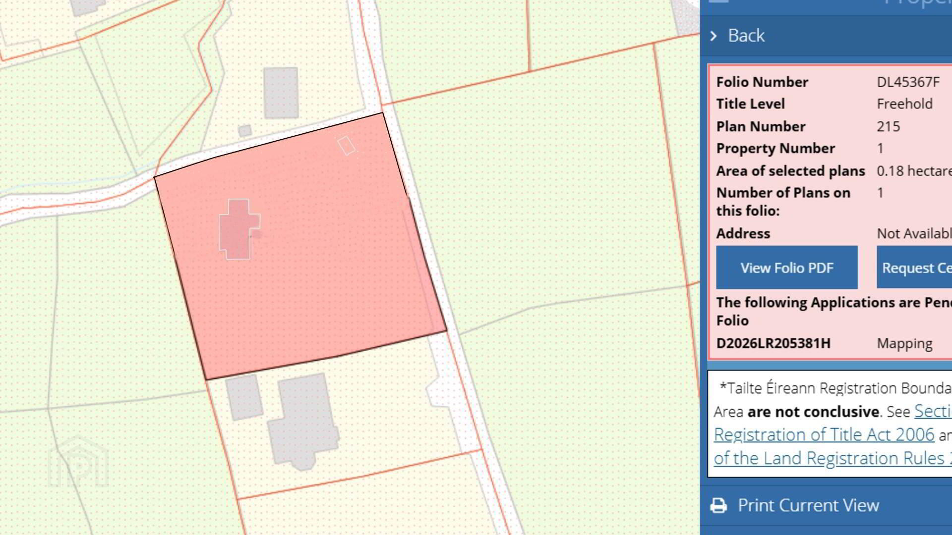Viewport: 952px width, 535px height.
Task: Click the Address label
Action: [743, 233]
